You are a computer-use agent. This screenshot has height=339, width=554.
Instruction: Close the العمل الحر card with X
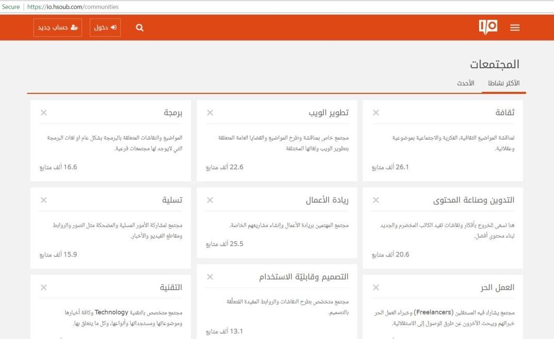point(376,288)
